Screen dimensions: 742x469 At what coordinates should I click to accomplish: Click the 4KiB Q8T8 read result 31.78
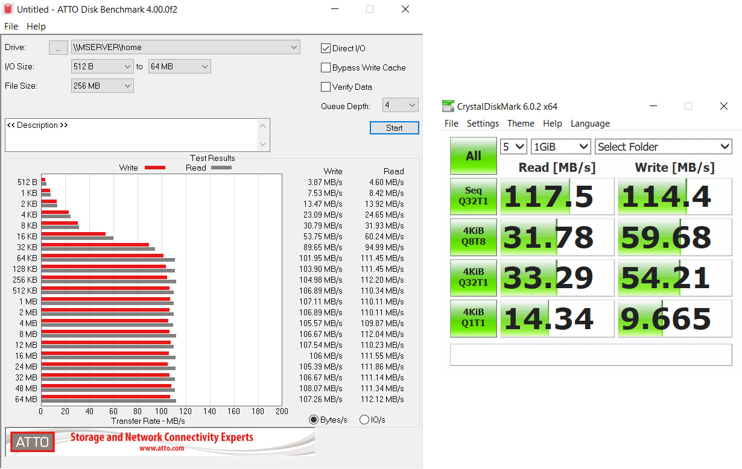click(x=557, y=237)
